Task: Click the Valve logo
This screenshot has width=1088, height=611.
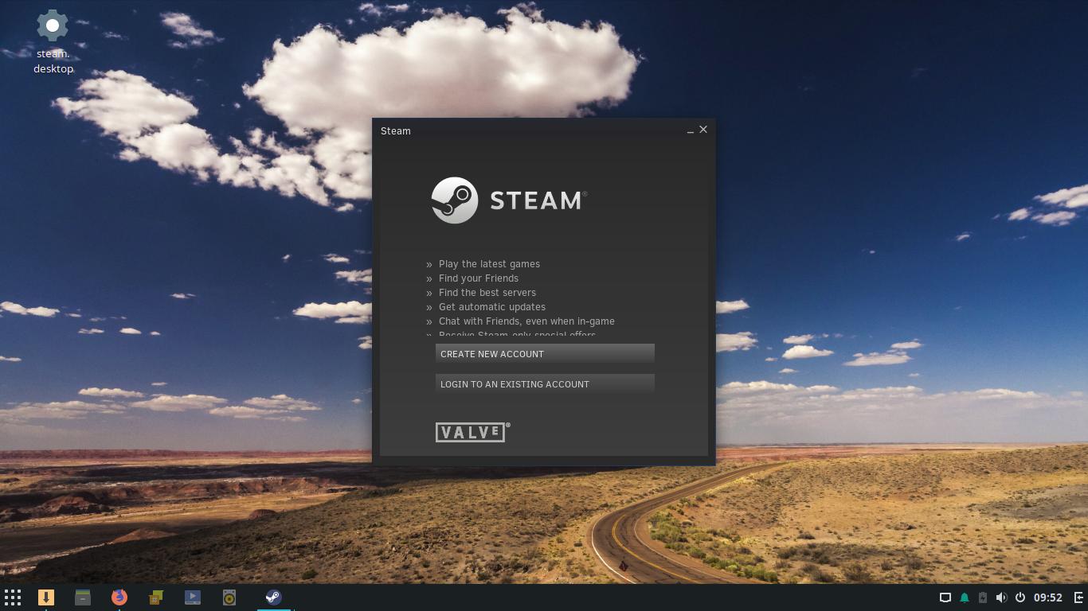Action: [x=472, y=432]
